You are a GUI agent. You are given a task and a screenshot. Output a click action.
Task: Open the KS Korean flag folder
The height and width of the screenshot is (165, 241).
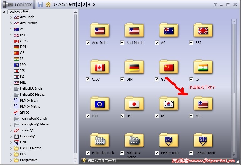[x=169, y=104]
